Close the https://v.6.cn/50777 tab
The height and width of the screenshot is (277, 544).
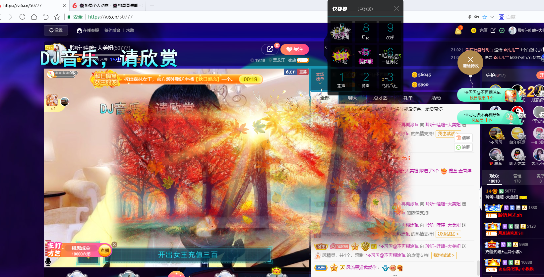click(x=64, y=6)
